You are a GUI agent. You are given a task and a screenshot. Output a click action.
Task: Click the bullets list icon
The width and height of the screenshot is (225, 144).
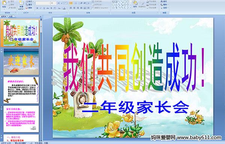(71, 3)
